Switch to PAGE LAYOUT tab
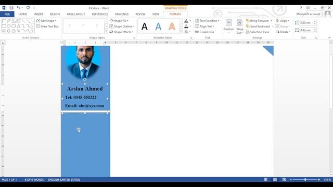 (76, 14)
